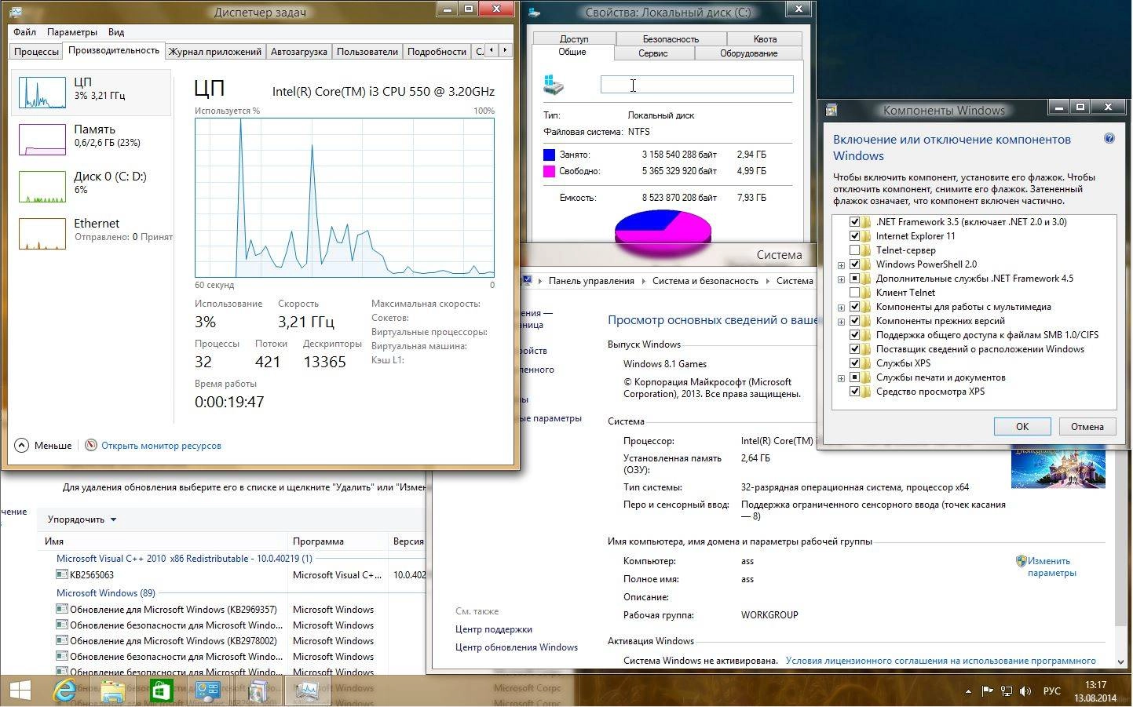This screenshot has width=1133, height=707.
Task: Open the Файл menu in Task Manager
Action: coord(24,32)
